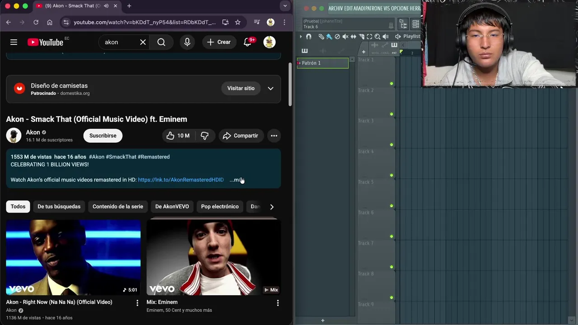Expand video description with ...más

point(237,180)
